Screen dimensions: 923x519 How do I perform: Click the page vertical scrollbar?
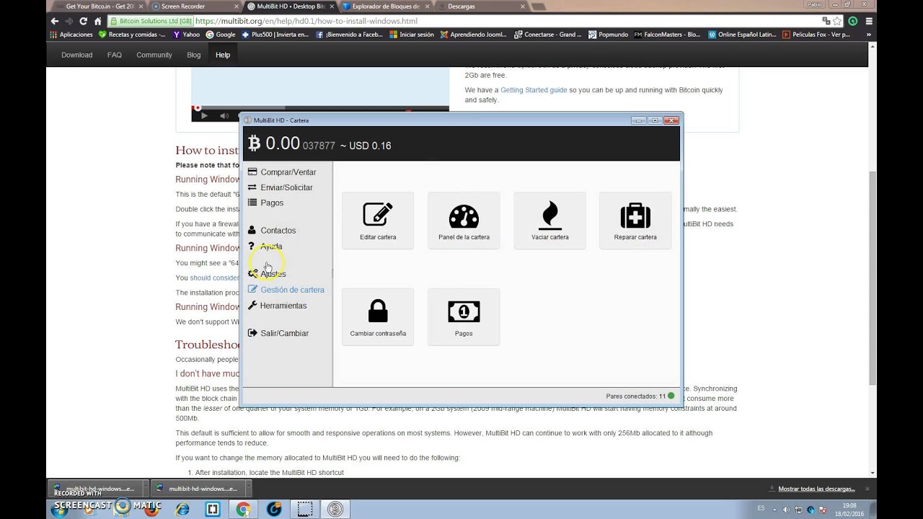pos(873,278)
